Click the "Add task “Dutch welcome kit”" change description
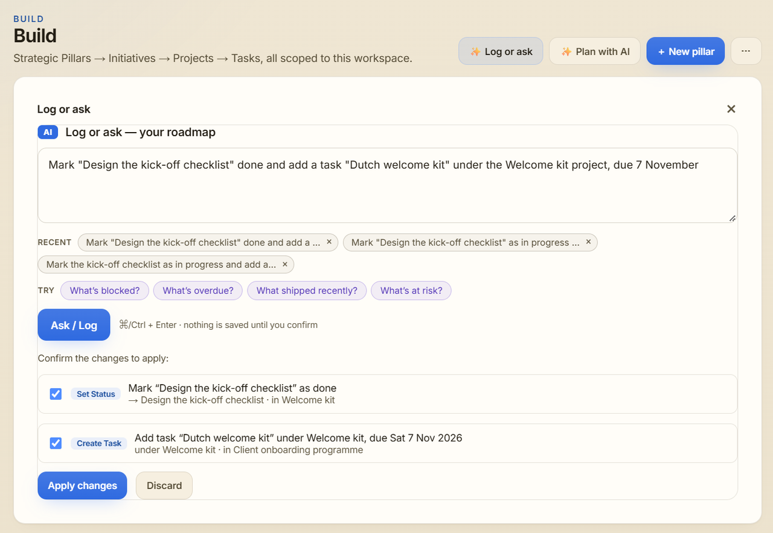Screen dimensions: 773x533 (x=298, y=438)
